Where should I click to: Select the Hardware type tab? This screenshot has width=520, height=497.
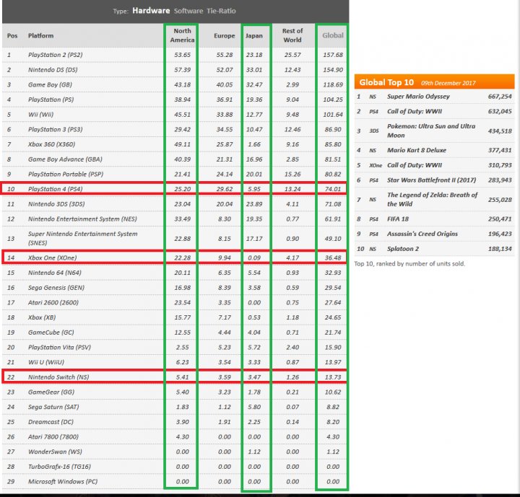coord(151,11)
